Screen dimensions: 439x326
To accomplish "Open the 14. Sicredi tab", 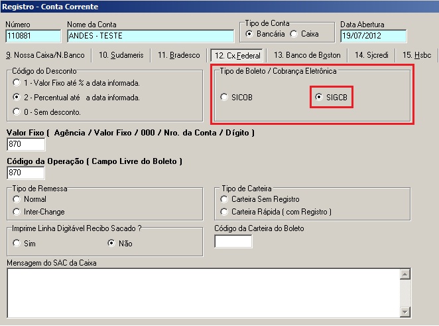I will (x=371, y=55).
